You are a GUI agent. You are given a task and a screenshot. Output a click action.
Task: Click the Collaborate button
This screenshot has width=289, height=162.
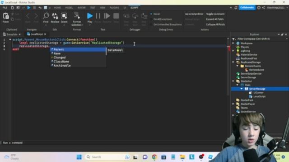pos(247,8)
